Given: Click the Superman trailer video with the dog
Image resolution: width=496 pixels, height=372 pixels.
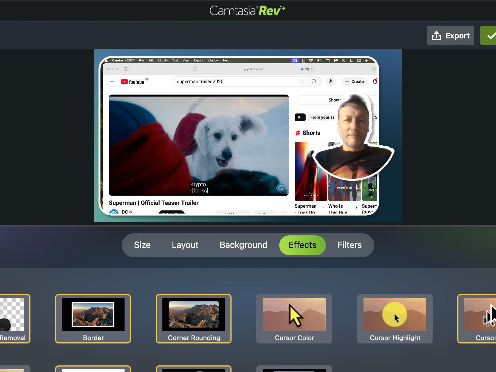Looking at the screenshot, I should pos(199,145).
